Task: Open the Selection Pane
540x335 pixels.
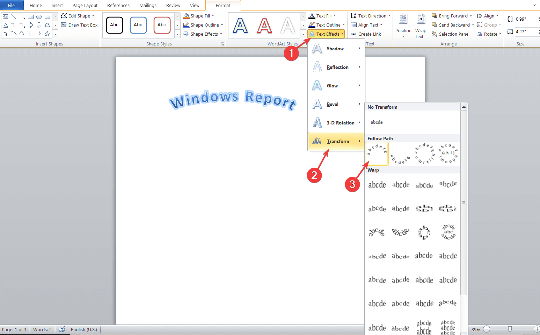Action: pos(450,34)
